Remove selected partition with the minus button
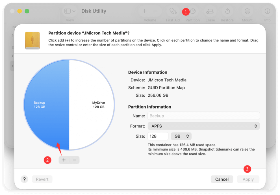The image size is (280, 195). pyautogui.click(x=74, y=160)
